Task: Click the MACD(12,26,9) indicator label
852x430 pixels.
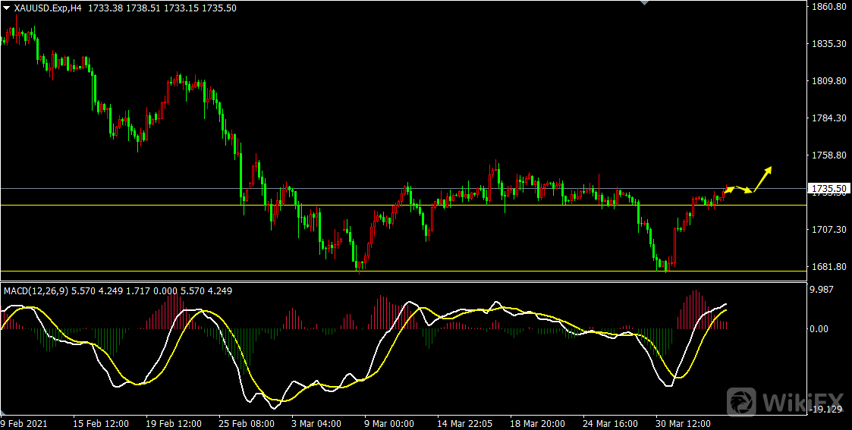Action: click(x=34, y=290)
